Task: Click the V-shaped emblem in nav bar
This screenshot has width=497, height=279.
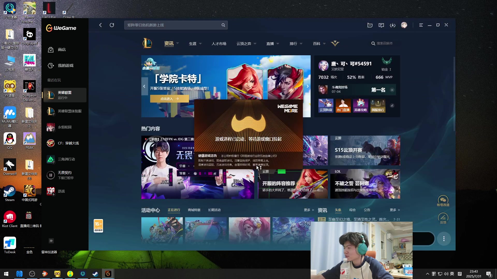Action: [335, 43]
